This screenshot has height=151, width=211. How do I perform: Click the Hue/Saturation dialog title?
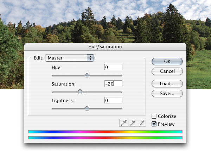105,46
